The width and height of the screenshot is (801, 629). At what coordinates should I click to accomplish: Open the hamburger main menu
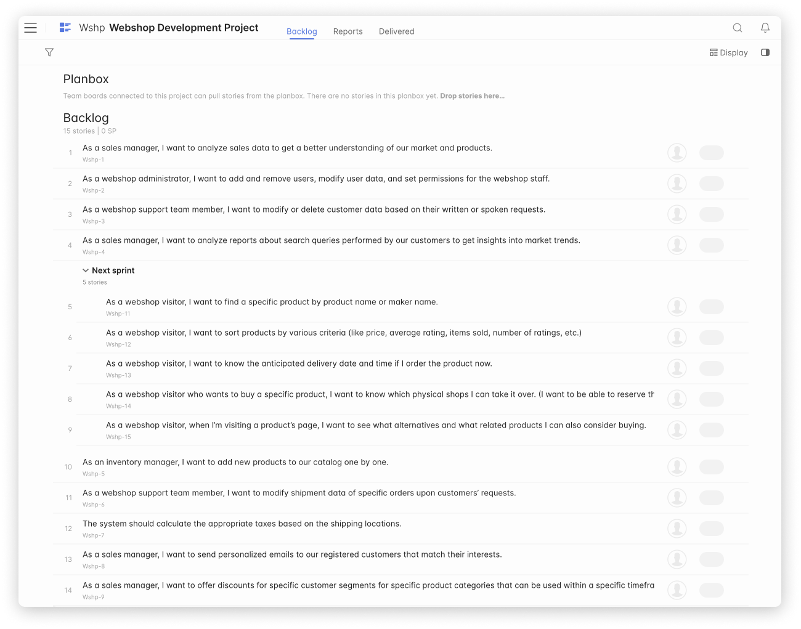click(x=31, y=28)
